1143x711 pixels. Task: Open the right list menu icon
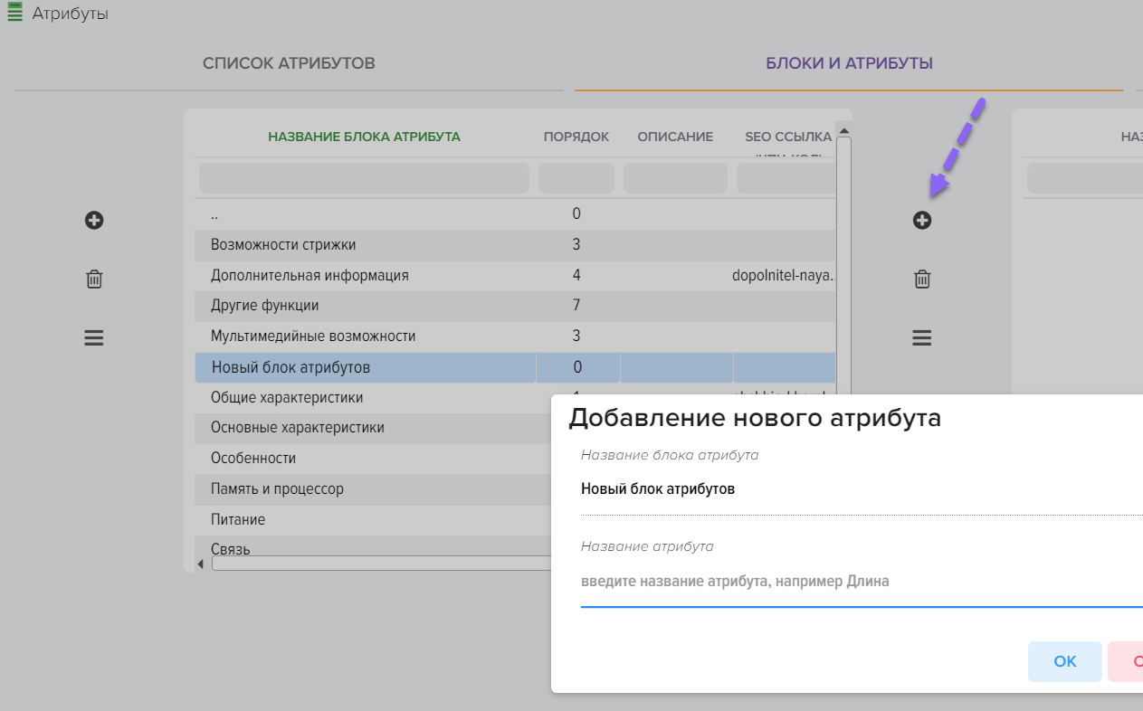[x=921, y=338]
